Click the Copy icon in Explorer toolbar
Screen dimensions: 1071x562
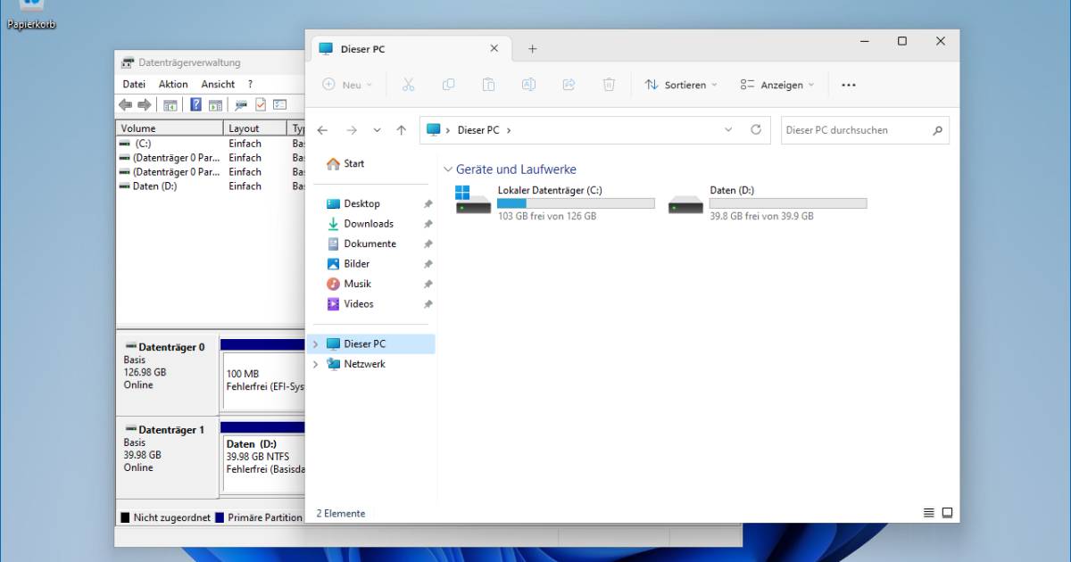(x=448, y=84)
